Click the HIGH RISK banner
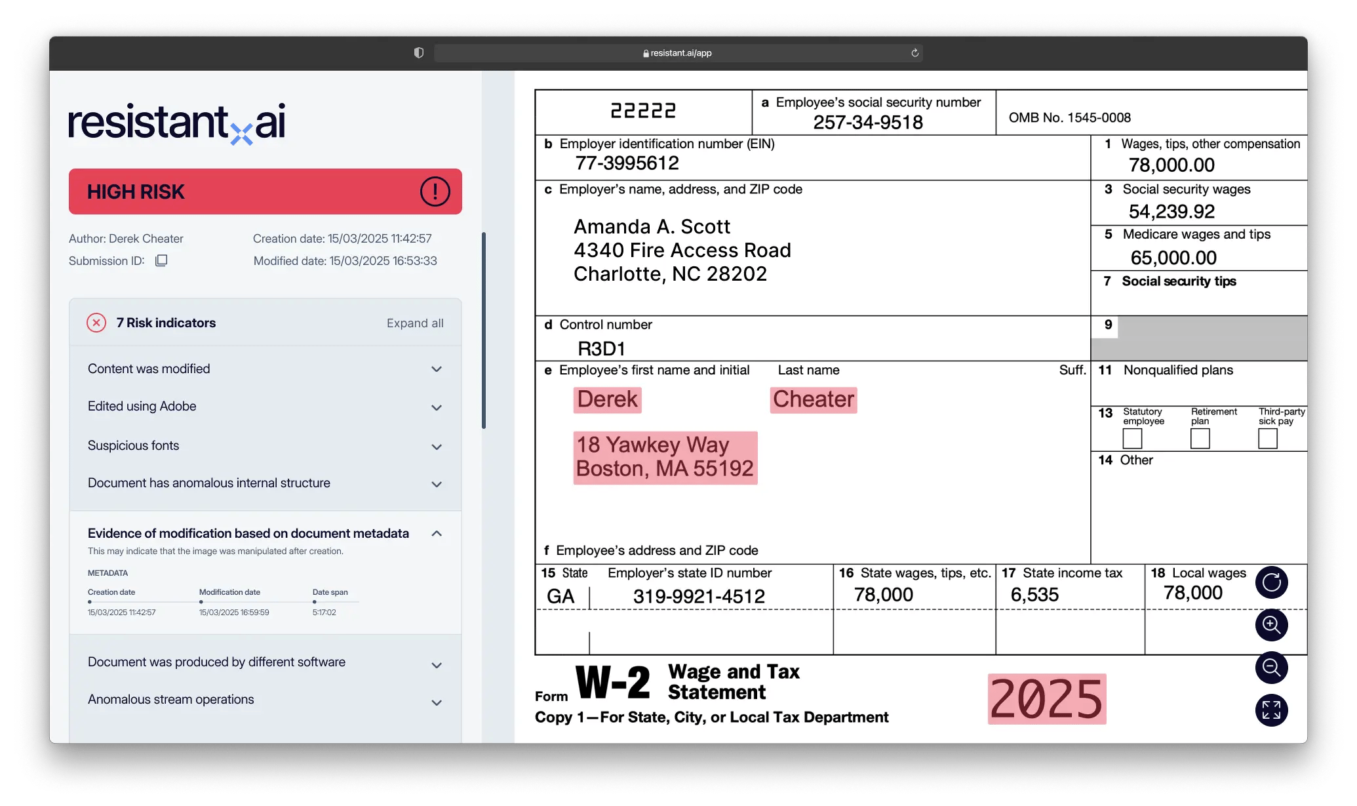This screenshot has width=1357, height=806. [x=265, y=191]
